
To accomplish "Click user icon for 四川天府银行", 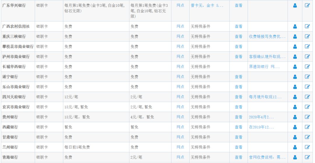I will (x=295, y=97).
